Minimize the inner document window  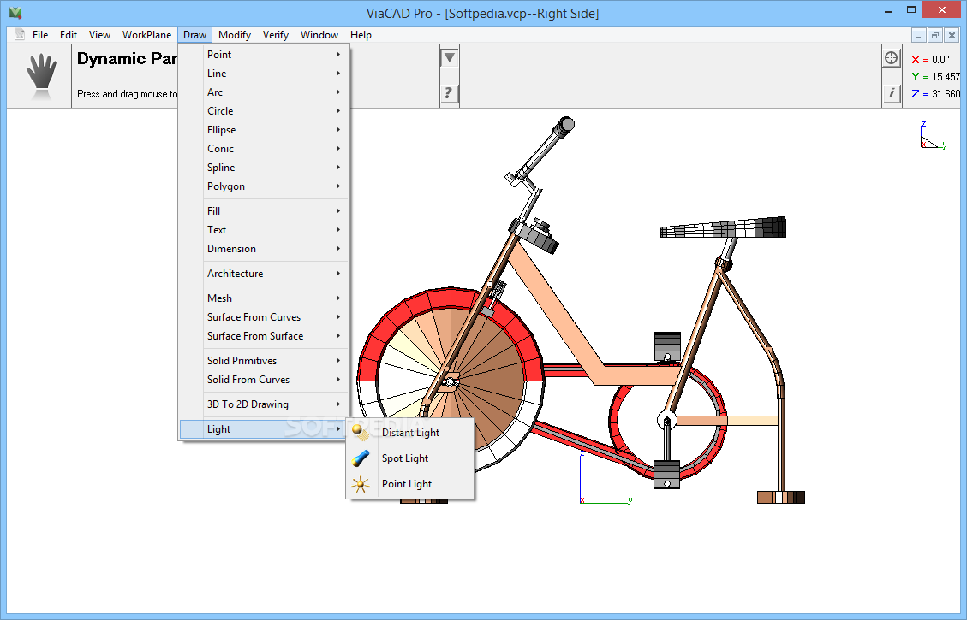918,35
